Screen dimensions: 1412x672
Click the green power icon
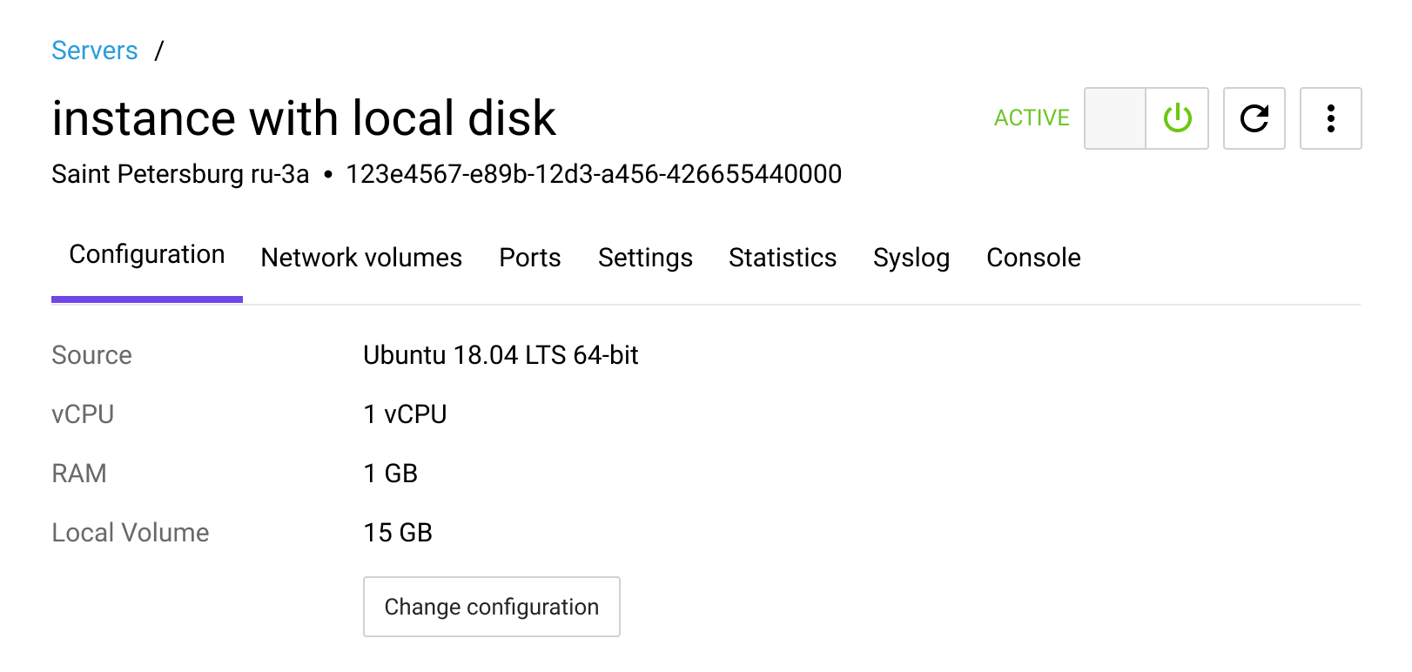tap(1177, 118)
